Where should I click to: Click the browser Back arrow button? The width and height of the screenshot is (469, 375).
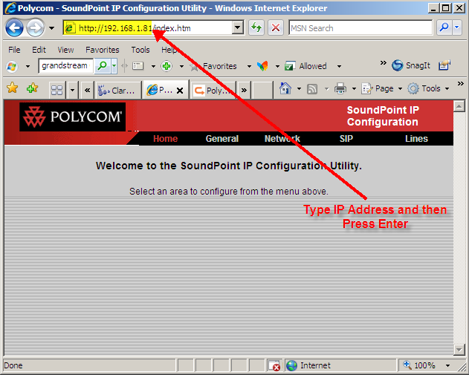[x=14, y=27]
